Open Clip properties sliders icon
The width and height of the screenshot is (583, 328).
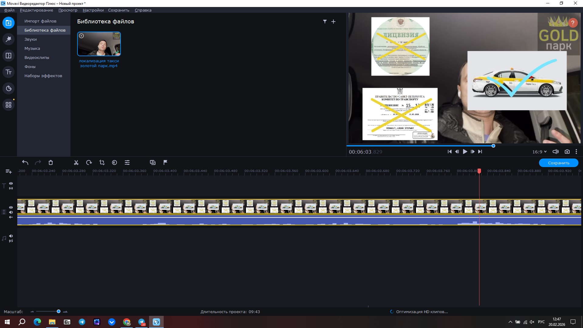pos(127,162)
